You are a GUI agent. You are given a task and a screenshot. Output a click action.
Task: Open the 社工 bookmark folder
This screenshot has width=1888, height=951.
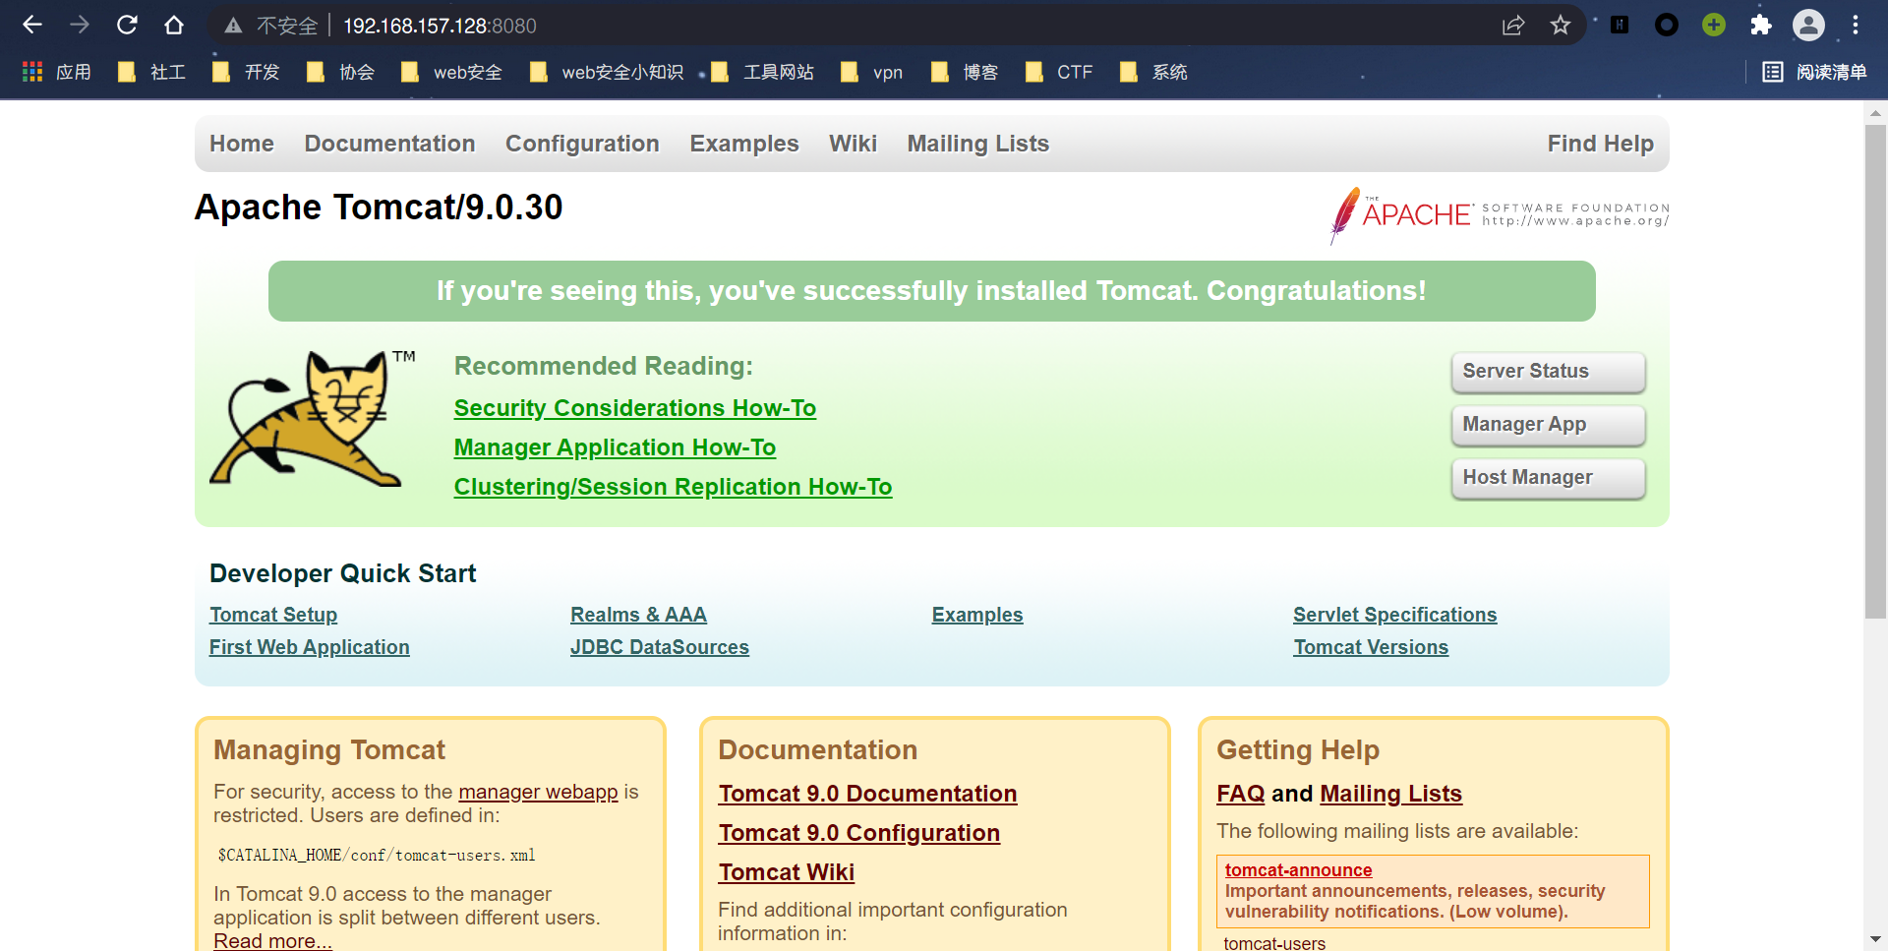click(x=151, y=72)
